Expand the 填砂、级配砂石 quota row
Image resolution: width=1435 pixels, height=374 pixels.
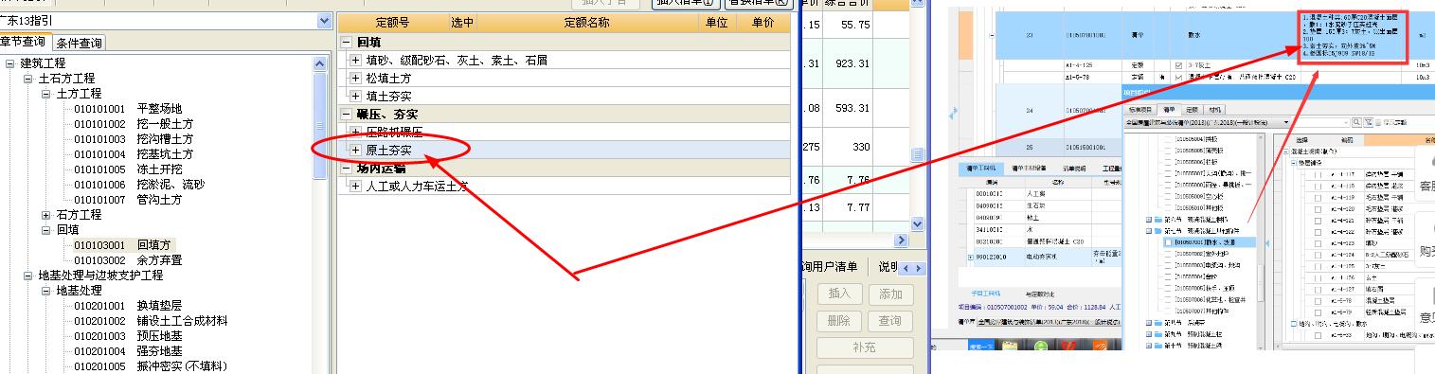(x=356, y=61)
